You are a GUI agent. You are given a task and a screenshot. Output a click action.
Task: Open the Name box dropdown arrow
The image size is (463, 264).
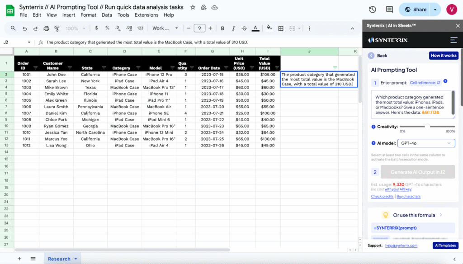29,42
